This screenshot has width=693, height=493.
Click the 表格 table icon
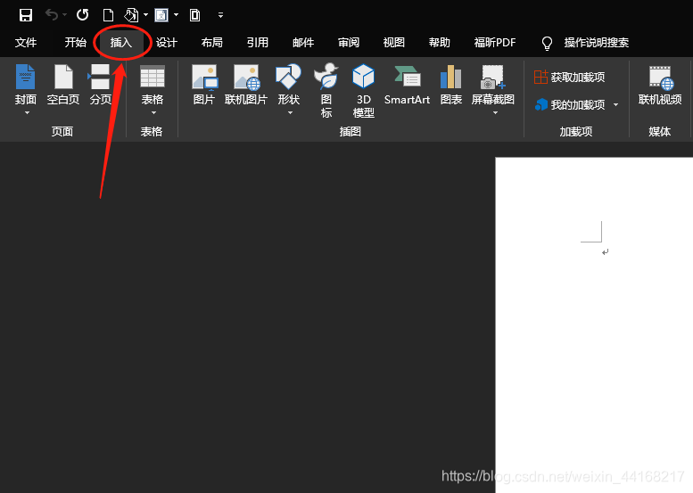(x=153, y=78)
